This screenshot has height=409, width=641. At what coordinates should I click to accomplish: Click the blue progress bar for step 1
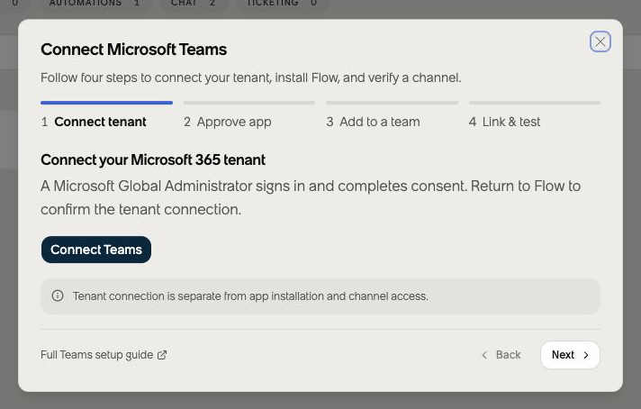click(x=107, y=103)
